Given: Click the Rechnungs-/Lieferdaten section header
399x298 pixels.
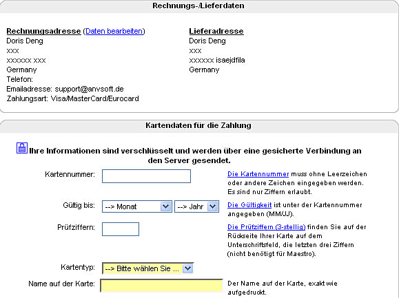Looking at the screenshot, I should [x=198, y=6].
